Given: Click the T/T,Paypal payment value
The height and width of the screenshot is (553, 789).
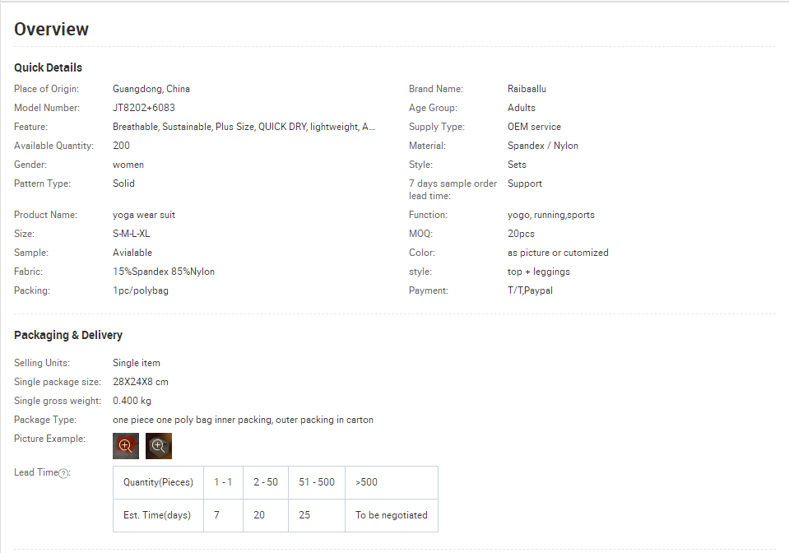Looking at the screenshot, I should tap(530, 290).
